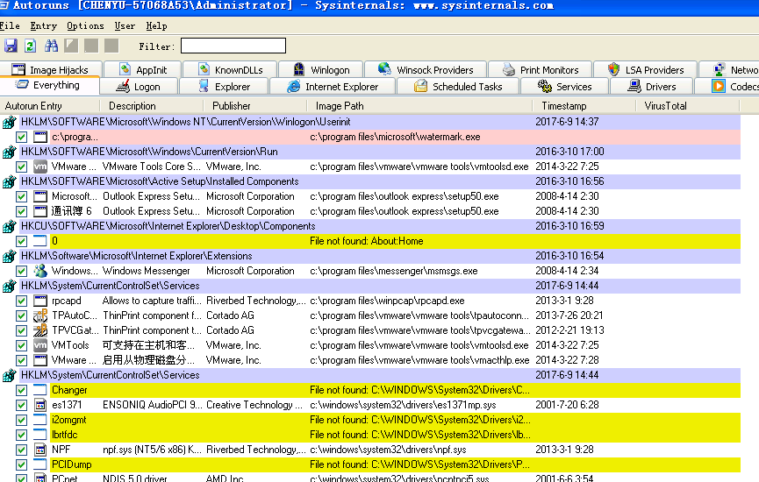The width and height of the screenshot is (759, 482).
Task: Switch to the Winsock Providers tab
Action: pyautogui.click(x=426, y=70)
